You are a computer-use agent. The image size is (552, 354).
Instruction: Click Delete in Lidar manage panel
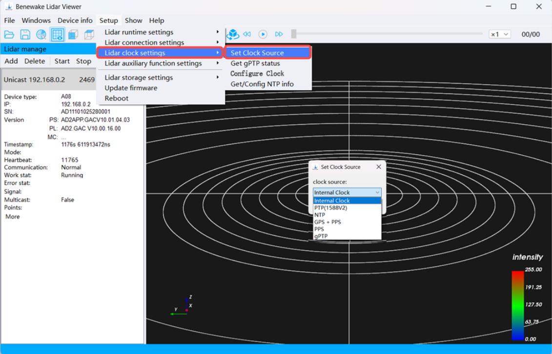pos(35,61)
